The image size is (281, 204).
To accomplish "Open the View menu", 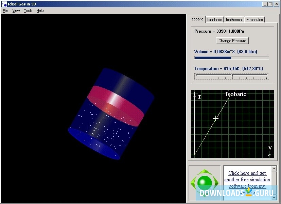I will pyautogui.click(x=16, y=11).
